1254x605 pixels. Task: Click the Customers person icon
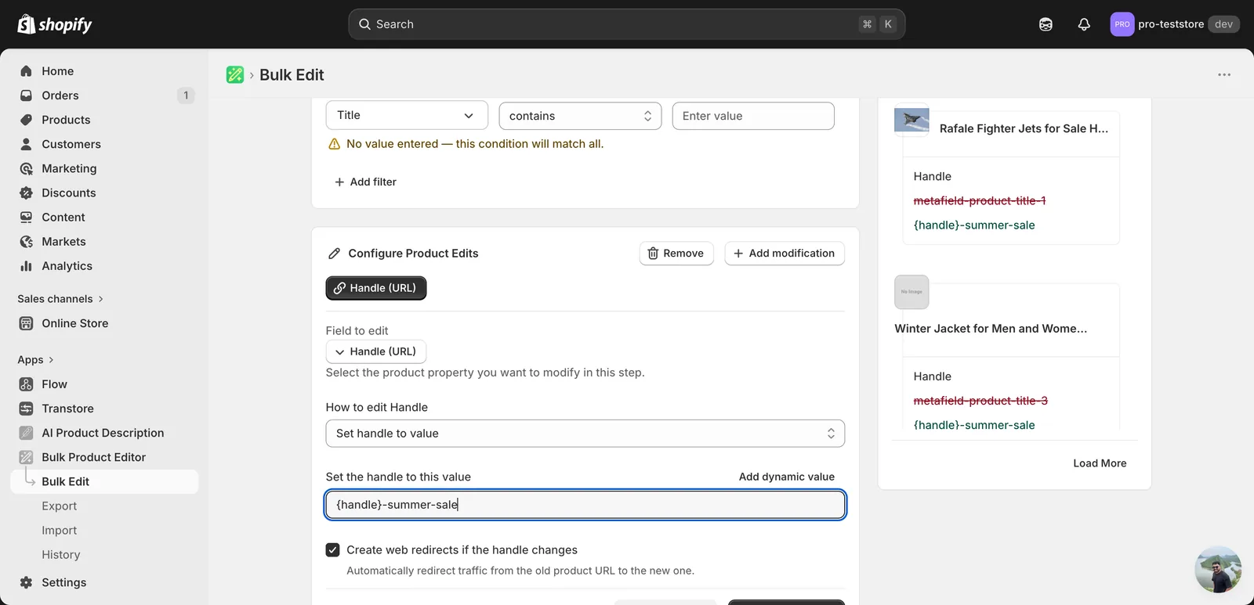[x=26, y=144]
